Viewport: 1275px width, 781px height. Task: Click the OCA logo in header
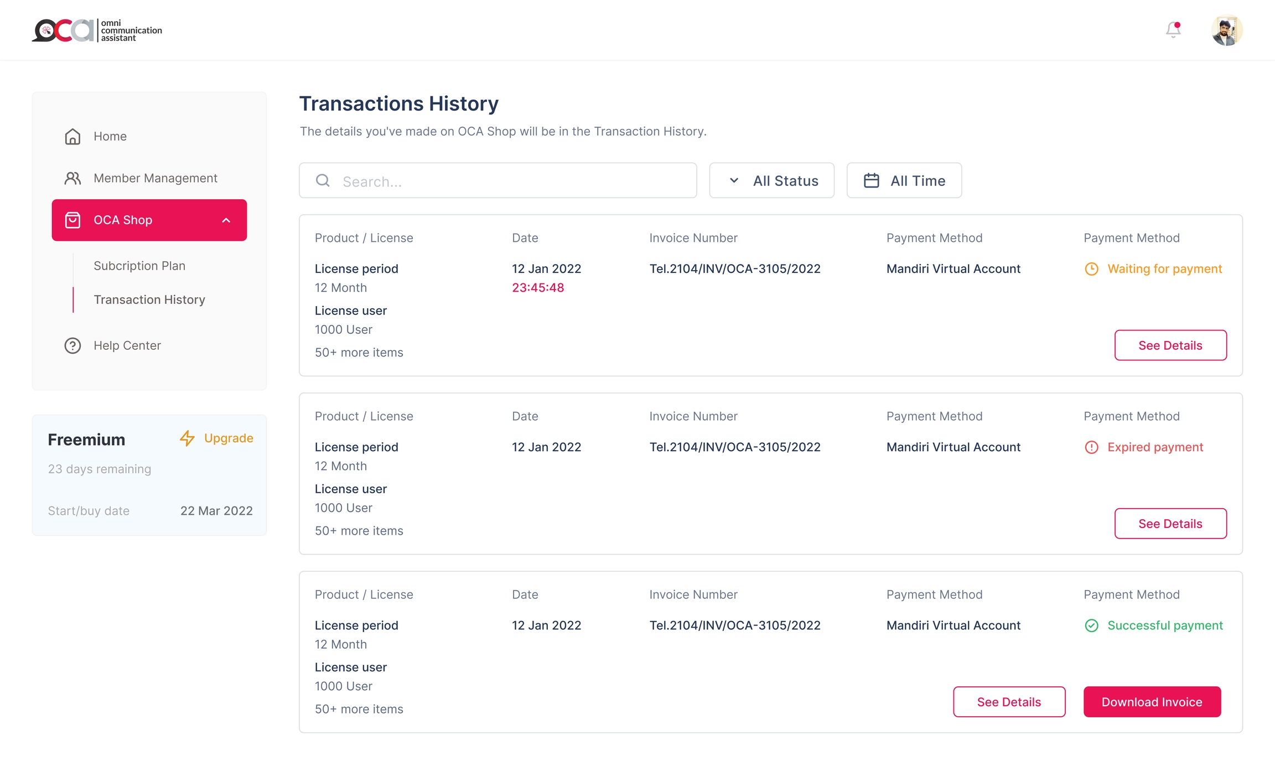tap(97, 30)
